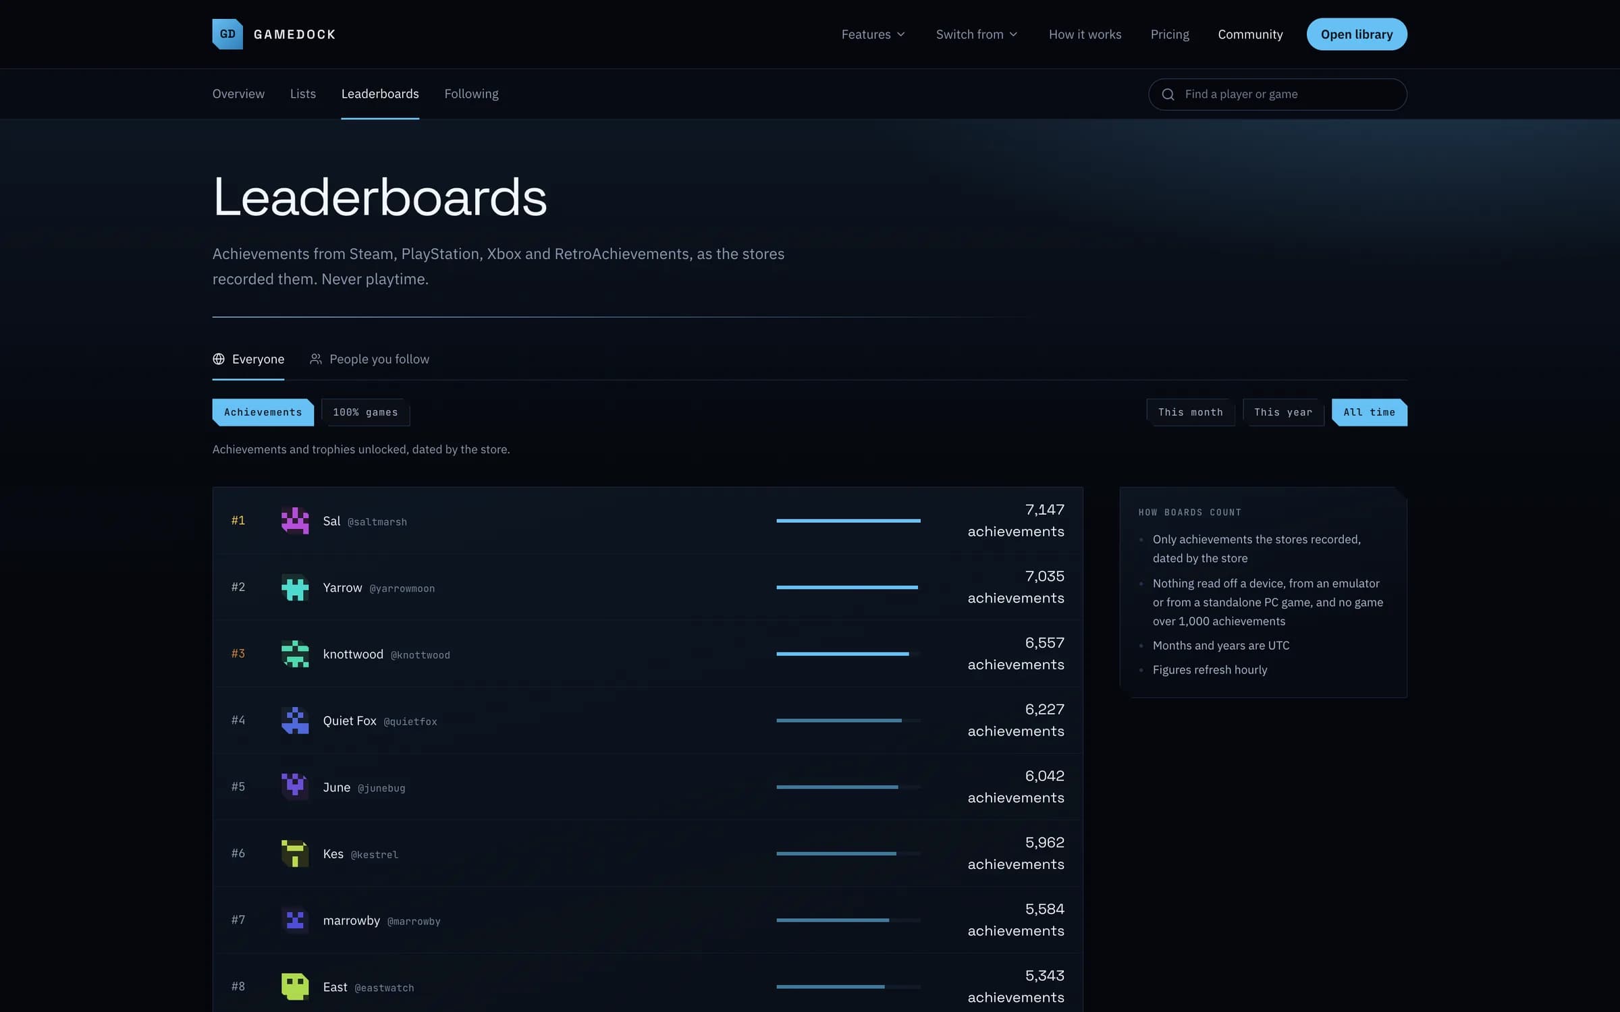Open knottwood's green pixel avatar

[x=295, y=654]
